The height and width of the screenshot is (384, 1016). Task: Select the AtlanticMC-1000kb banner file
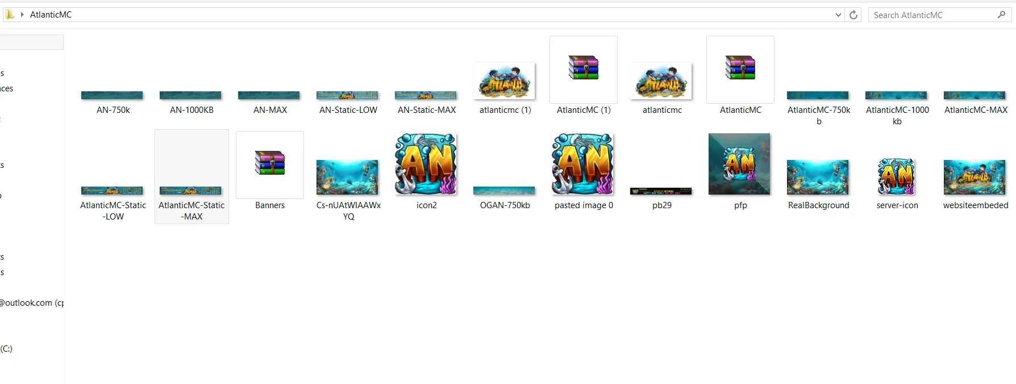click(x=897, y=95)
